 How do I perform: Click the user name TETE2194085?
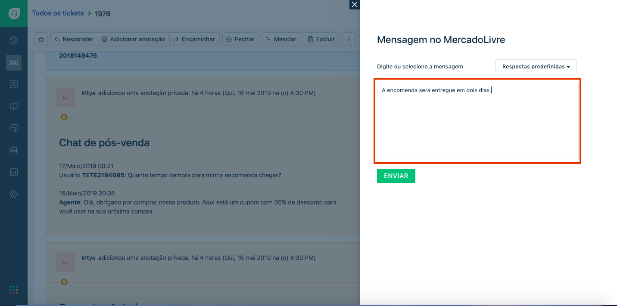coord(103,175)
